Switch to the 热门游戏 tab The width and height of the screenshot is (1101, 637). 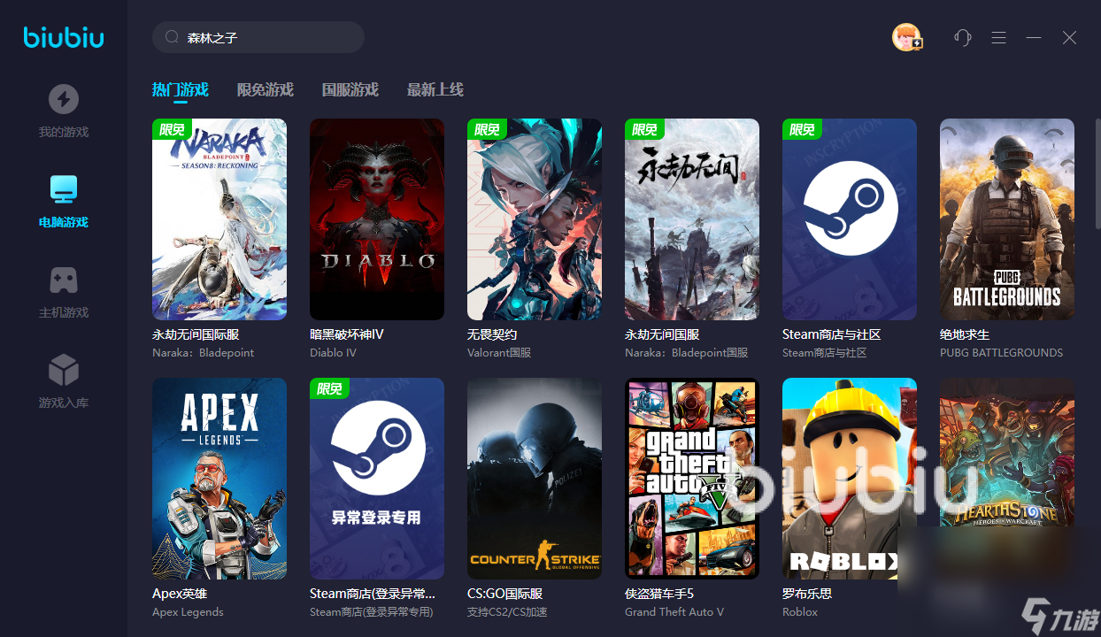click(180, 89)
